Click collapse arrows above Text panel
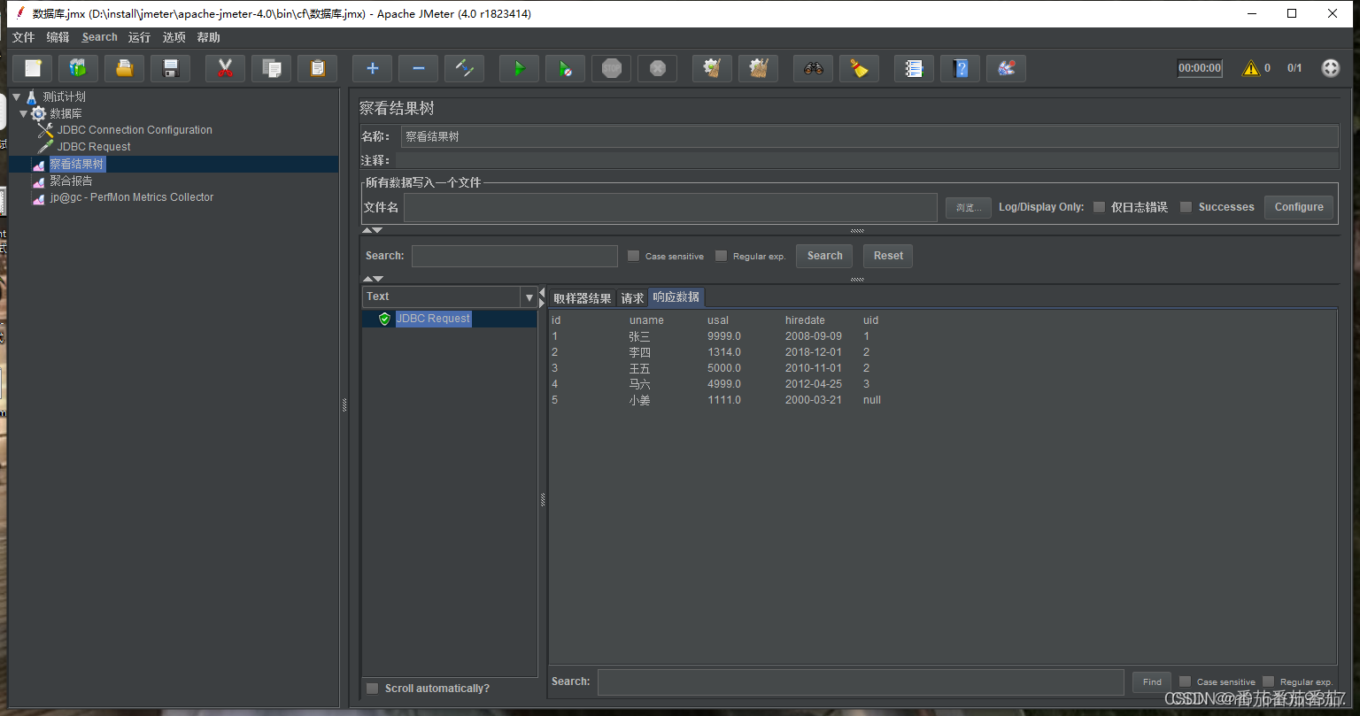This screenshot has height=716, width=1360. 372,279
